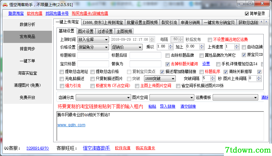Image resolution: width=272 pixels, height=156 pixels.
Task: Click the 标题后缀 input field
Action: pos(145,55)
